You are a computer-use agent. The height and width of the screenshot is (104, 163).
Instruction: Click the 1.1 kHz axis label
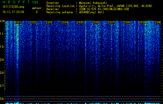point(2,34)
